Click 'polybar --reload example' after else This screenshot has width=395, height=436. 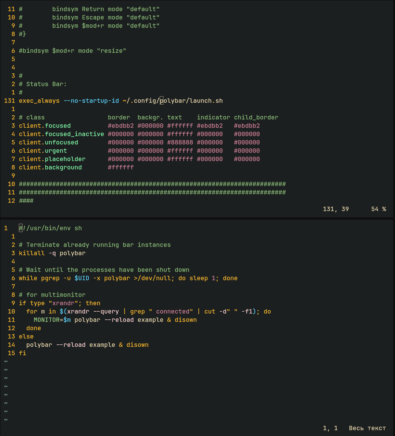pos(71,345)
